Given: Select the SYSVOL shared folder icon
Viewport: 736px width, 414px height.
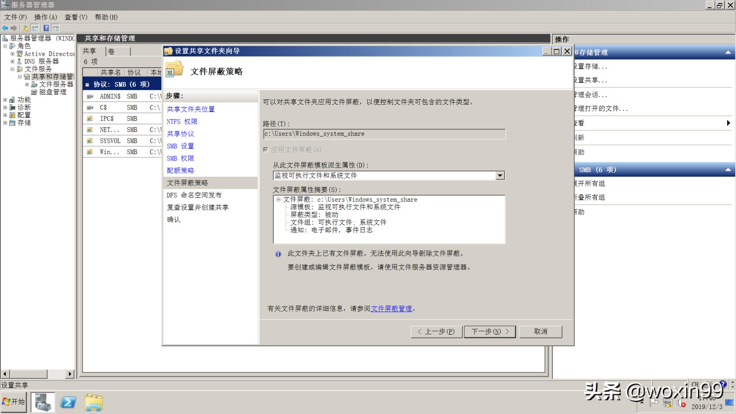Looking at the screenshot, I should tap(90, 140).
